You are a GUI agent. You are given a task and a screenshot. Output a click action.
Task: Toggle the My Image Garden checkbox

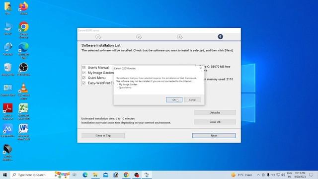(84, 73)
